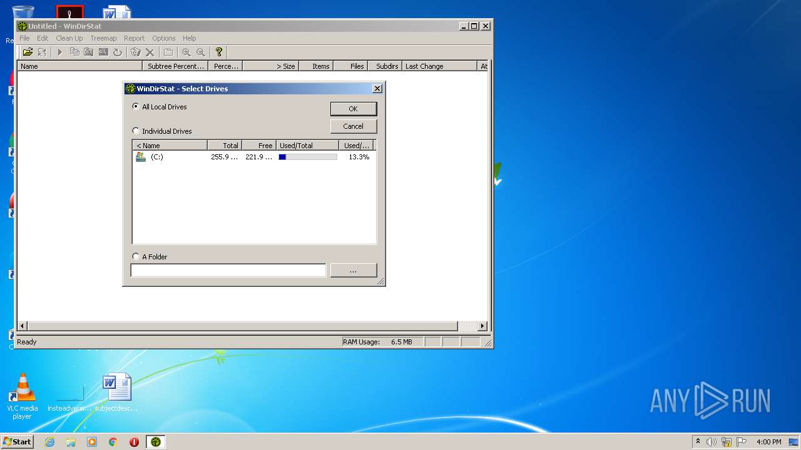The height and width of the screenshot is (450, 801).
Task: Open the Help menu
Action: point(190,38)
